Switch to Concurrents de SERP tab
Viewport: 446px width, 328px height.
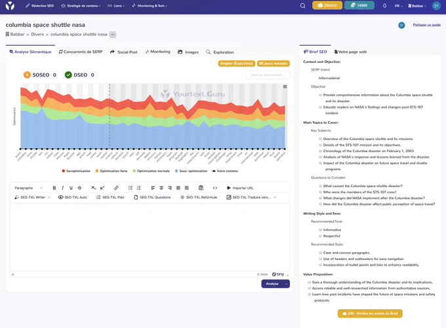click(81, 52)
